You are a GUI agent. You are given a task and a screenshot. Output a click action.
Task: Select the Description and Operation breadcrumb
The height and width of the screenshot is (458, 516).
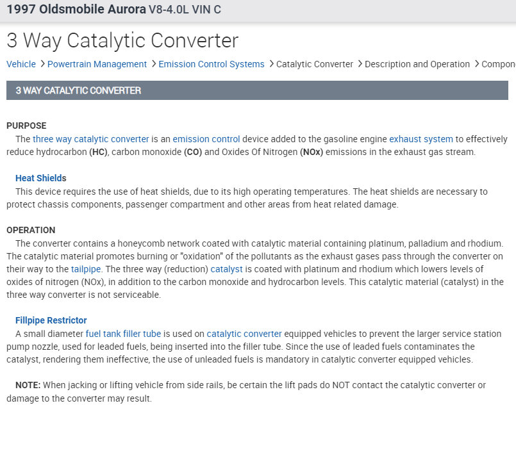click(x=417, y=64)
